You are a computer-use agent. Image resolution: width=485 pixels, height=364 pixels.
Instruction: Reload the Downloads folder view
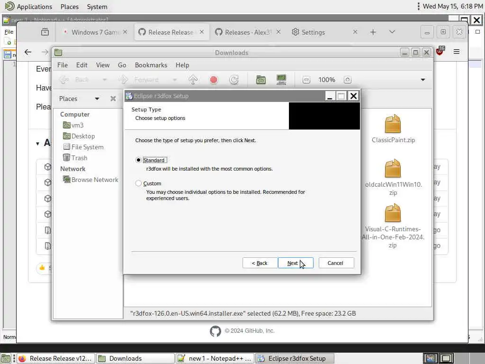(234, 80)
